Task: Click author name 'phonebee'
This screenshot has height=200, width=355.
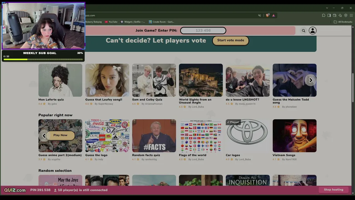Action: click(x=291, y=107)
